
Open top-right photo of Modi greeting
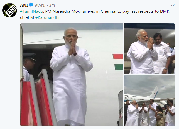coord(149,49)
